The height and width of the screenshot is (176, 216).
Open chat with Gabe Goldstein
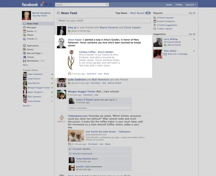35,74
